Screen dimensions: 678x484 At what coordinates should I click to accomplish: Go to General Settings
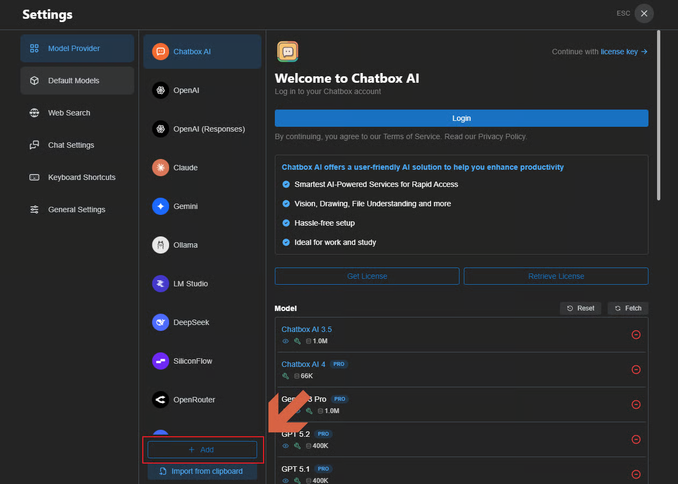pos(76,210)
